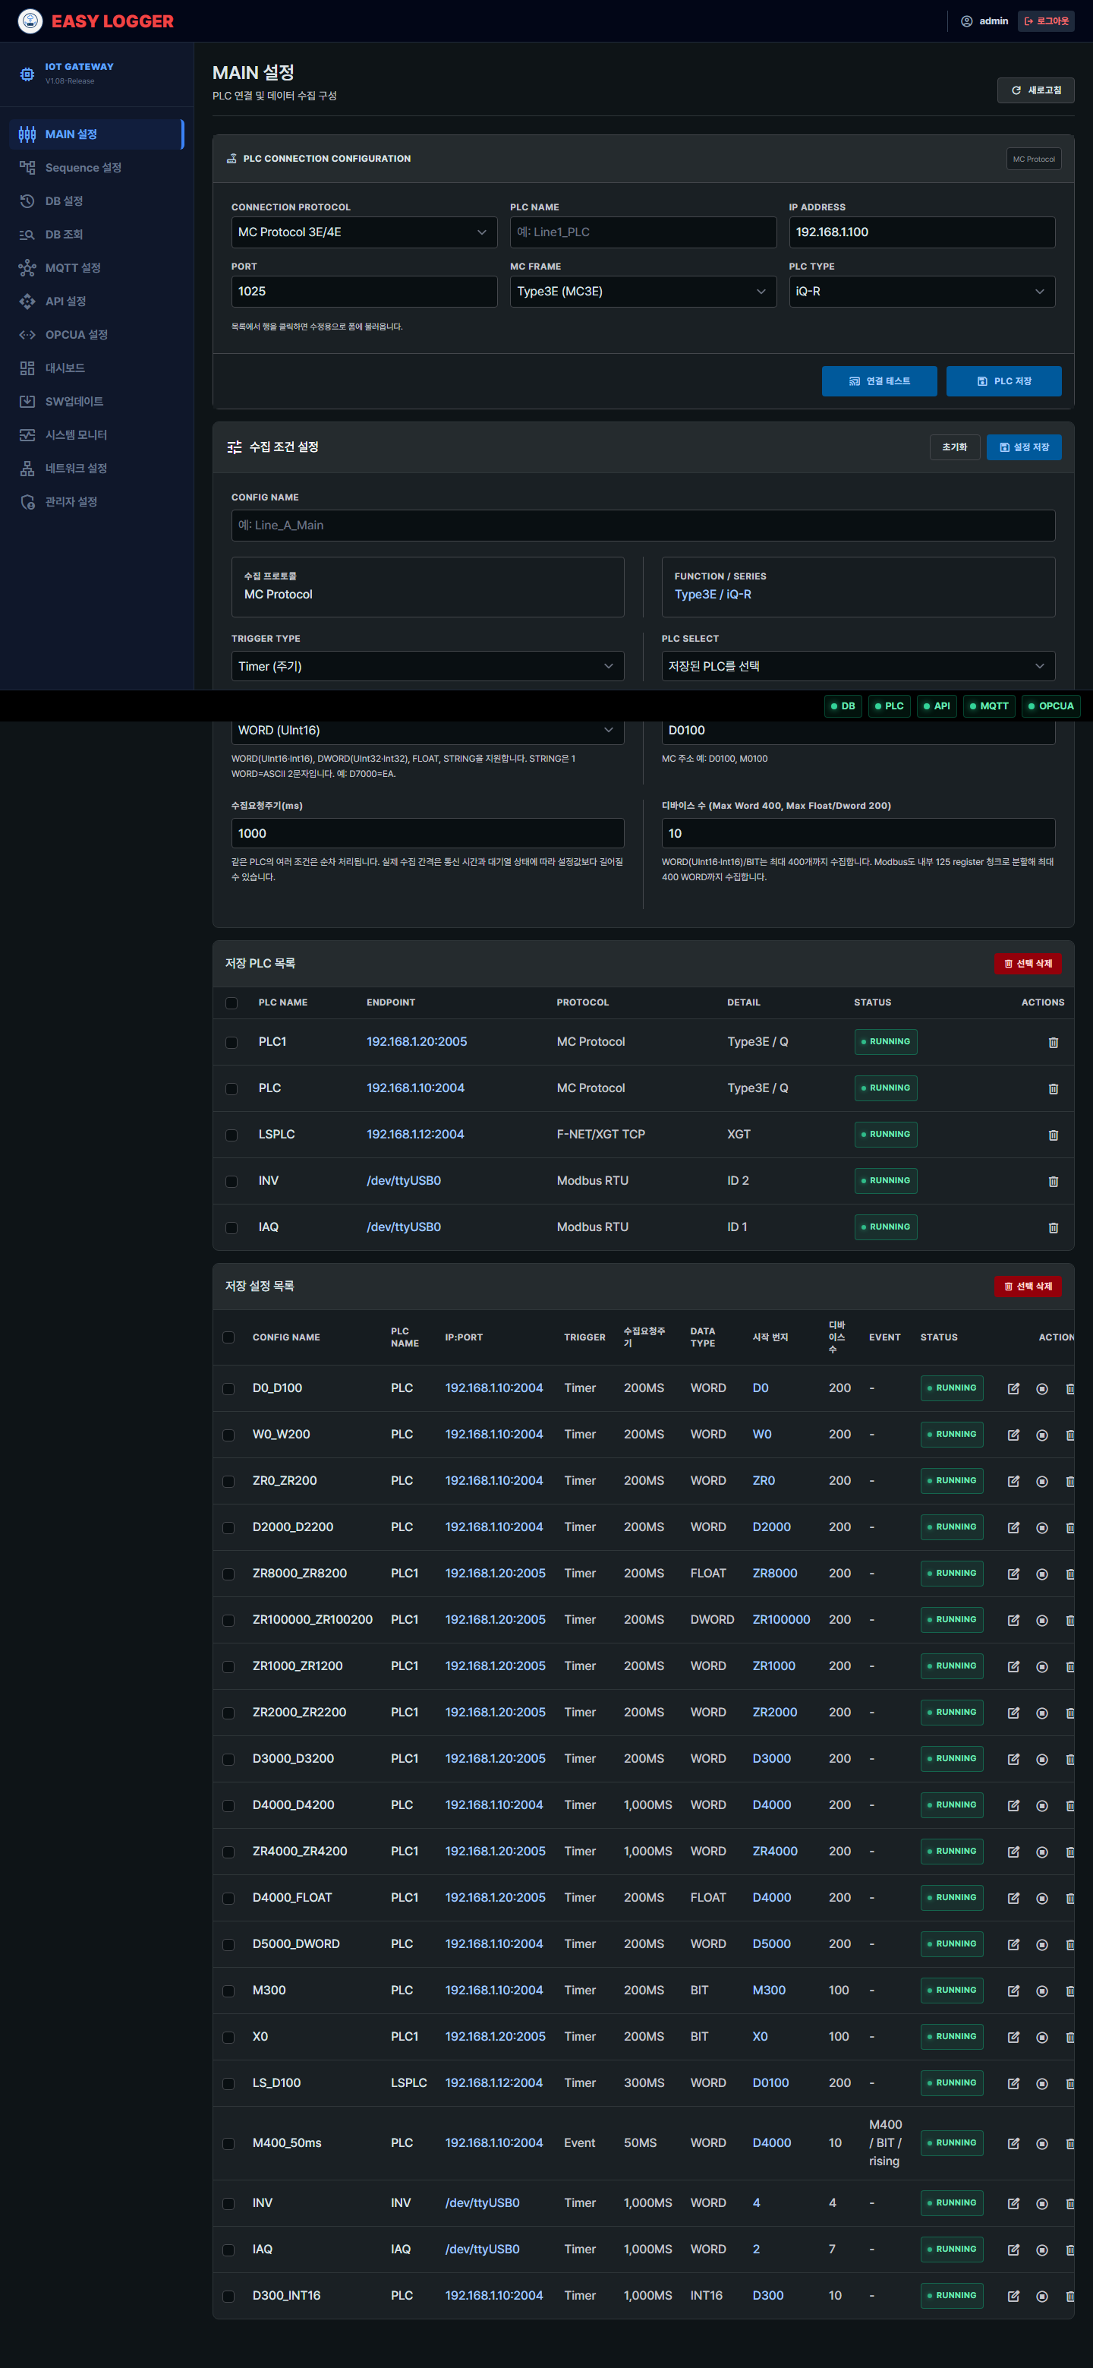This screenshot has height=2368, width=1093.
Task: Select all rows in saved config list
Action: [228, 1337]
